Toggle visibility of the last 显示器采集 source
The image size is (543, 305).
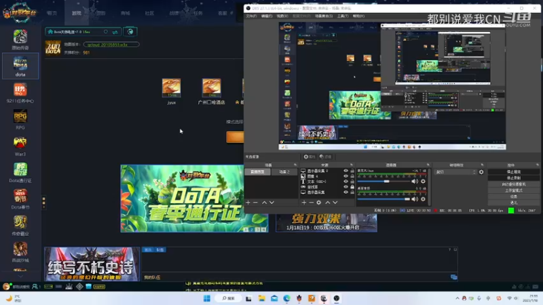pyautogui.click(x=345, y=192)
